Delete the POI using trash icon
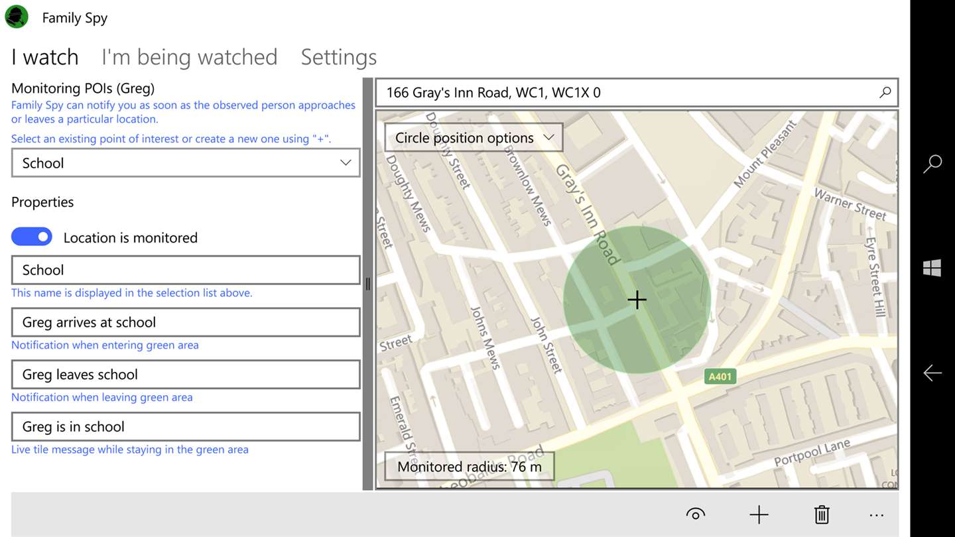The image size is (955, 537). coord(822,514)
